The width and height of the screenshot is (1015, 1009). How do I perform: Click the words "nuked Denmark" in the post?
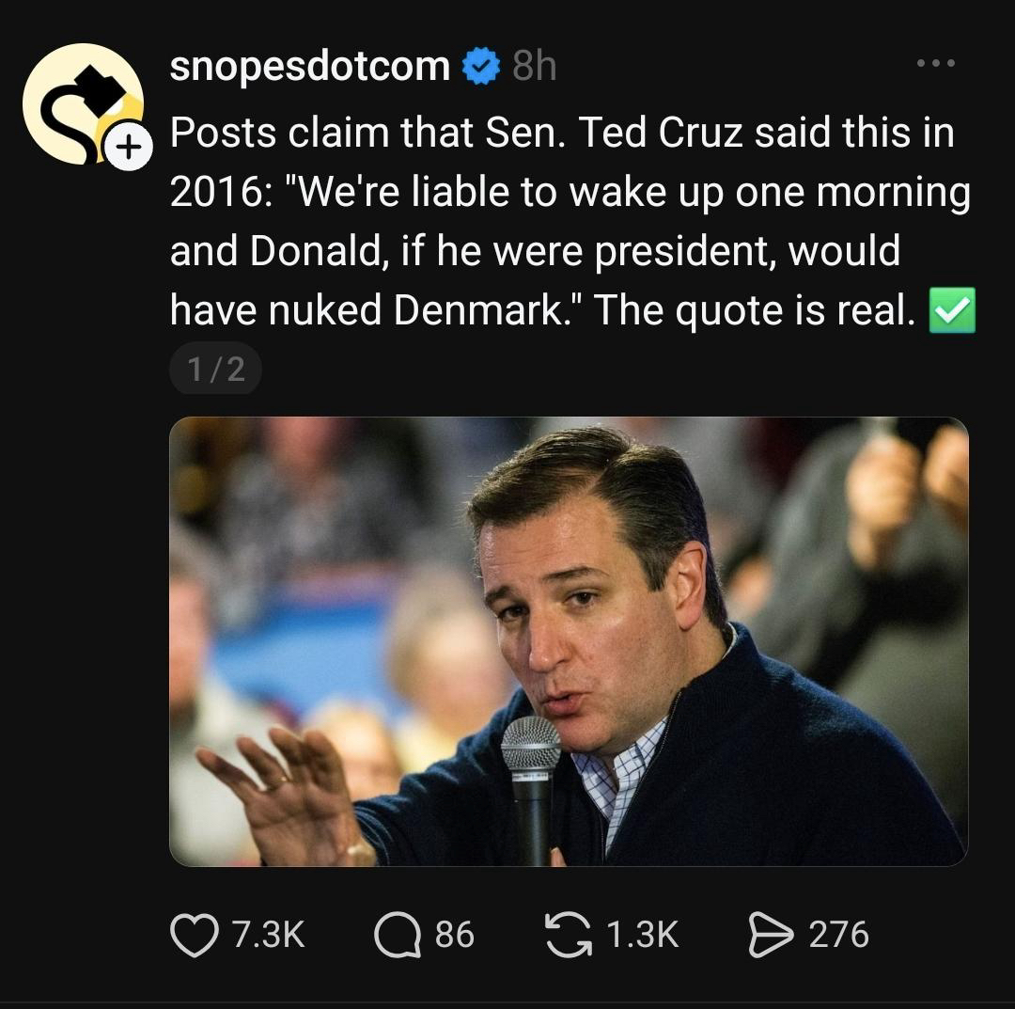[x=416, y=310]
